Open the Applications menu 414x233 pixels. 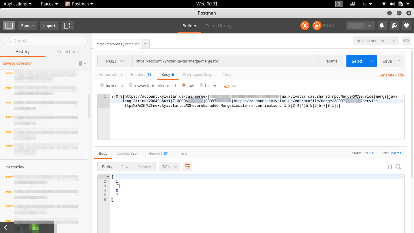(17, 4)
